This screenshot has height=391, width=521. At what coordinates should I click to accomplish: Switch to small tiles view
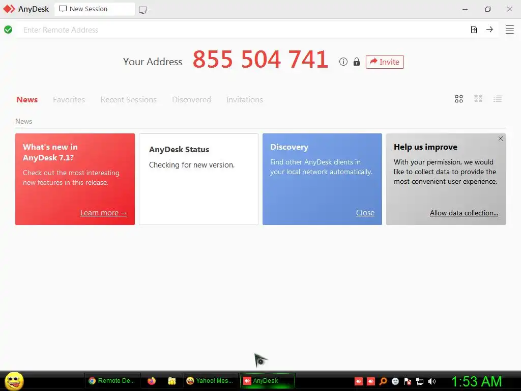point(478,99)
